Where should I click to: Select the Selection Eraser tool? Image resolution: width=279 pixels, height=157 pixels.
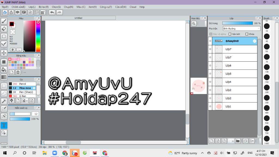[4, 116]
